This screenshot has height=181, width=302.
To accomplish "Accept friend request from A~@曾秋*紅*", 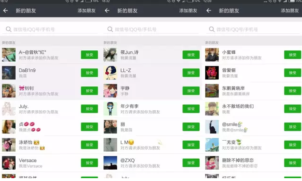I will (90, 55).
